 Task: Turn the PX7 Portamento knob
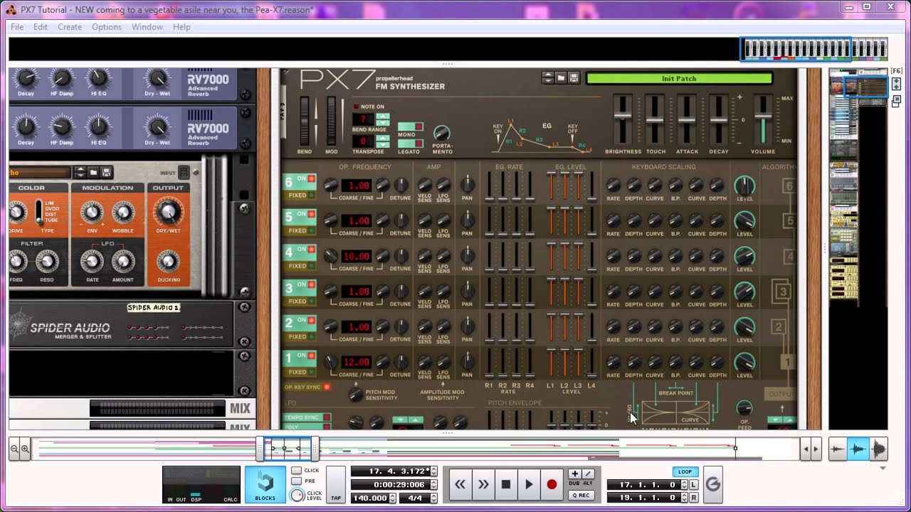coord(442,133)
